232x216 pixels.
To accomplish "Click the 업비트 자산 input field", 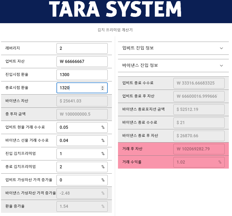I will click(x=82, y=62).
